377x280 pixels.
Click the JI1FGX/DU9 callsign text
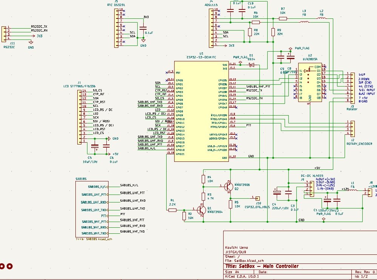click(x=236, y=252)
